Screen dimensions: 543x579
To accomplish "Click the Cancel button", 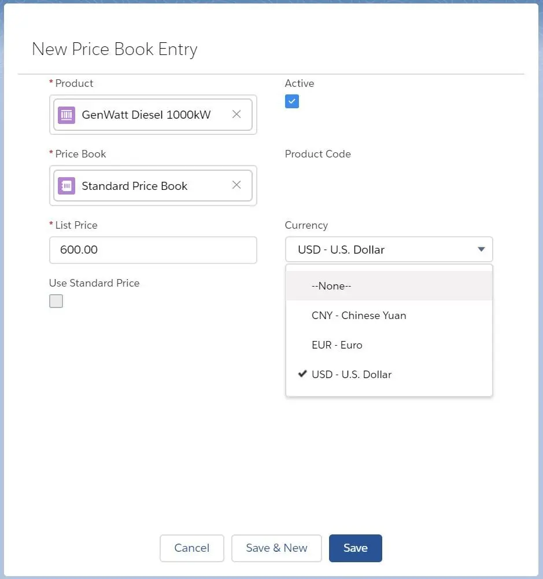I will (192, 548).
